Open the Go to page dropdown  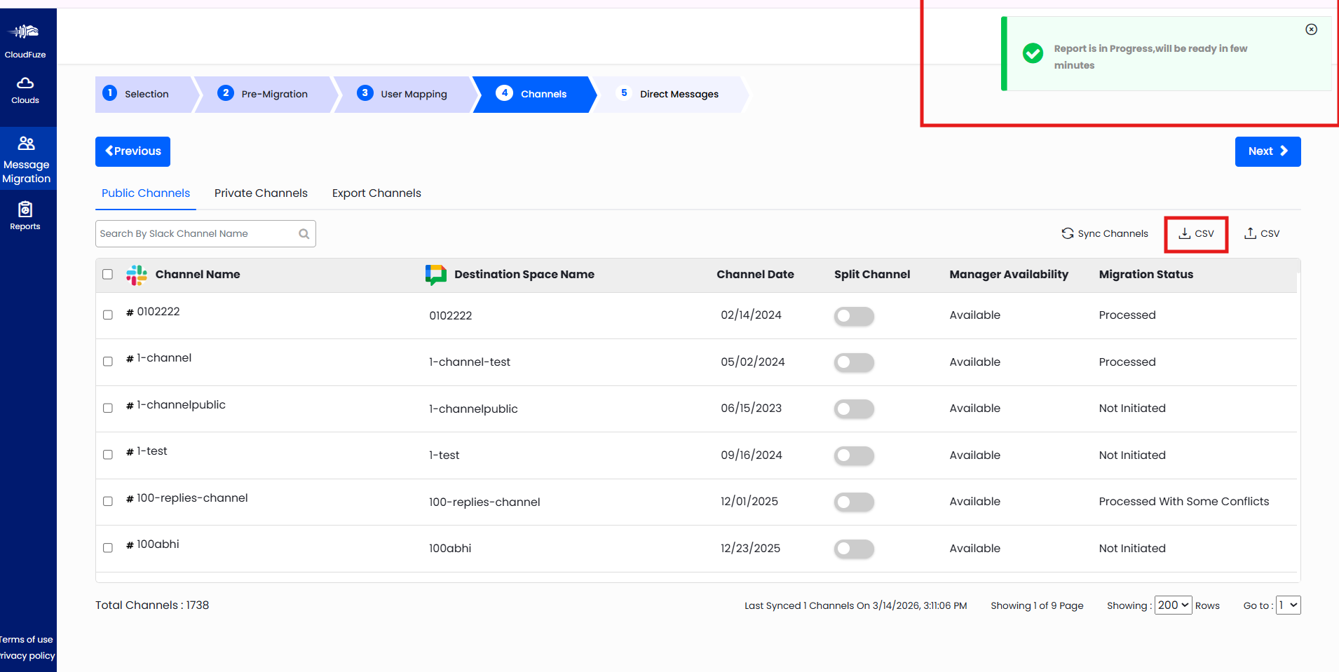pos(1289,605)
